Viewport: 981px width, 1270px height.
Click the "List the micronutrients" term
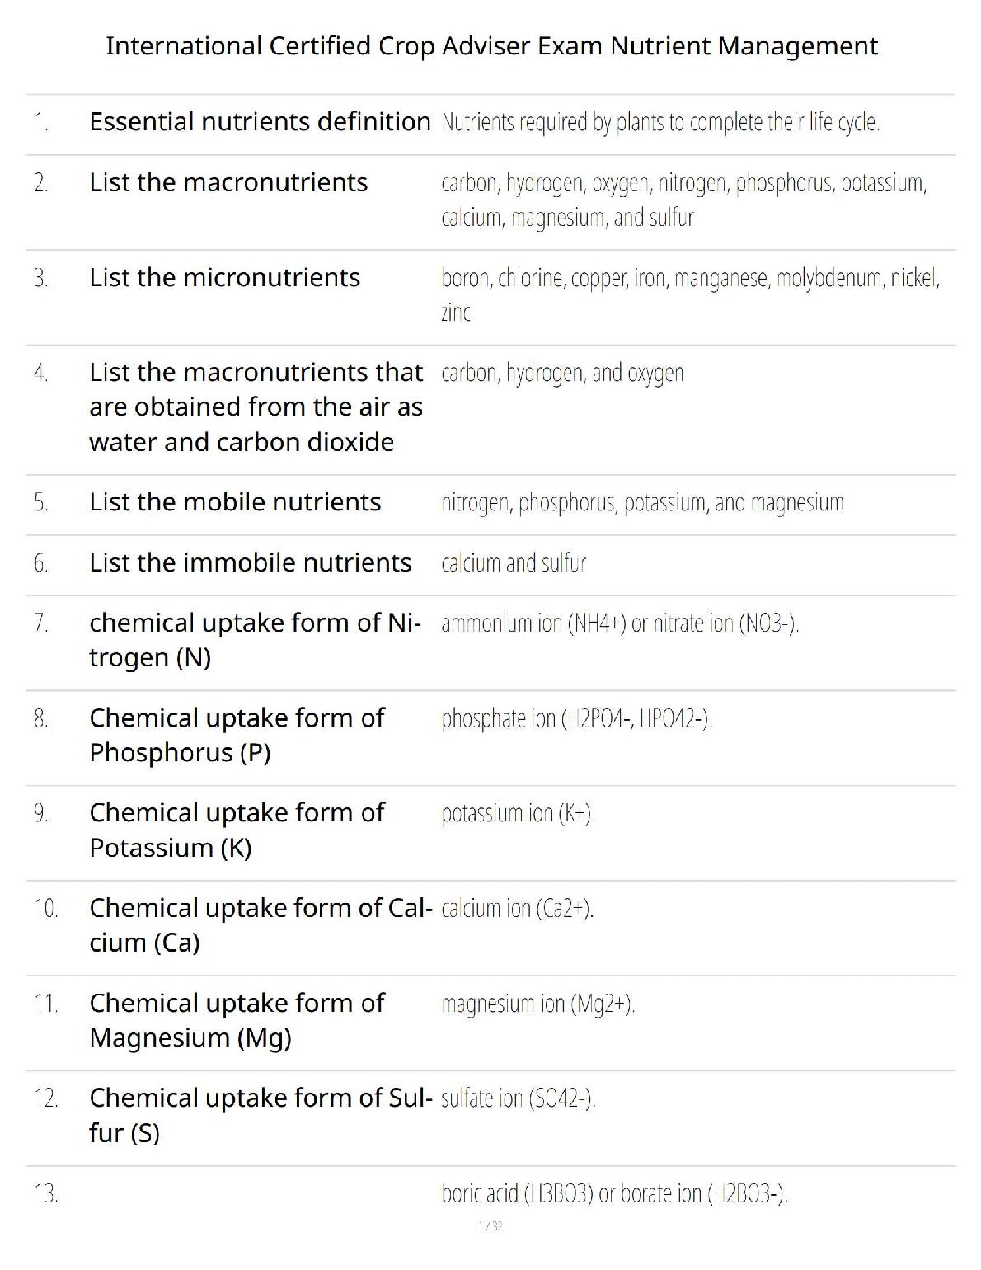click(224, 278)
